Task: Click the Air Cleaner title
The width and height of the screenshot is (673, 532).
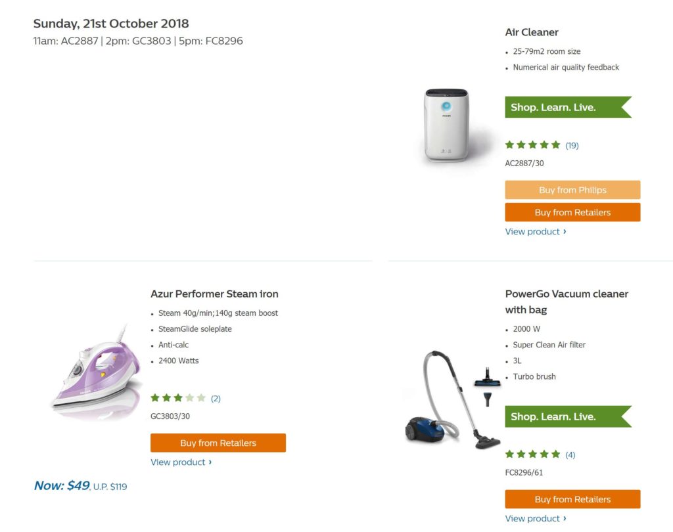Action: coord(532,32)
